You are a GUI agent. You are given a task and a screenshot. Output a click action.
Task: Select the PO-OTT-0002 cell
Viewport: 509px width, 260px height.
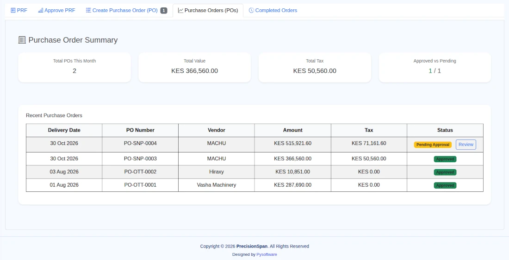(140, 171)
